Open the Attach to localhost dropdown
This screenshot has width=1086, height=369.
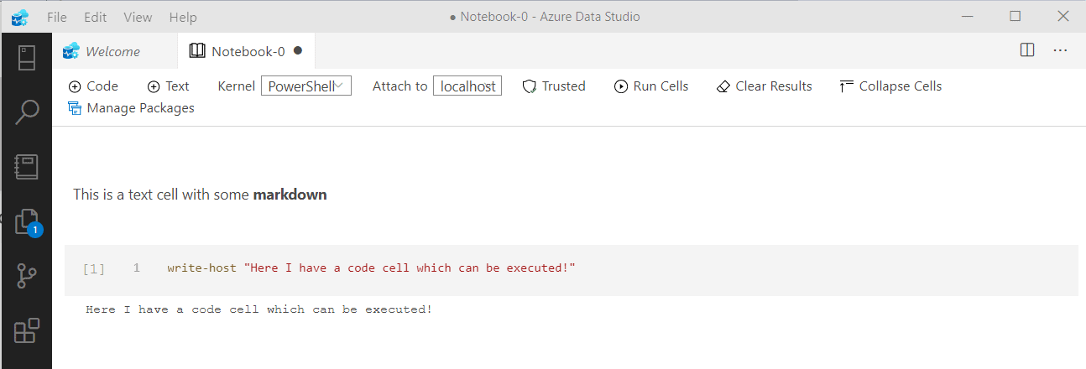click(x=467, y=86)
